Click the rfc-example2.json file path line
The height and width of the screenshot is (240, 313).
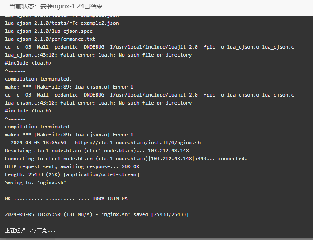pos(62,23)
